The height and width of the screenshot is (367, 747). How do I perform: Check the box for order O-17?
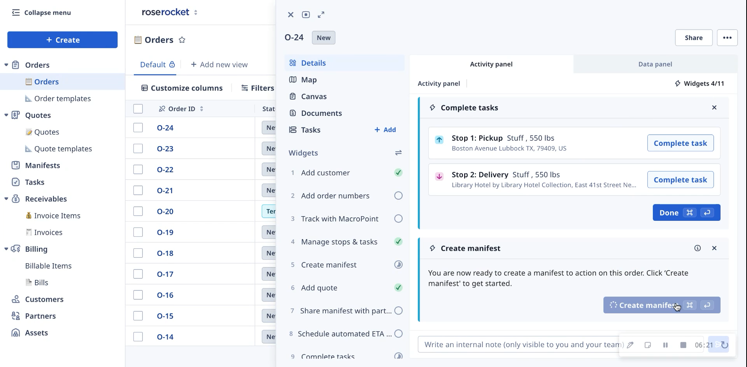138,274
